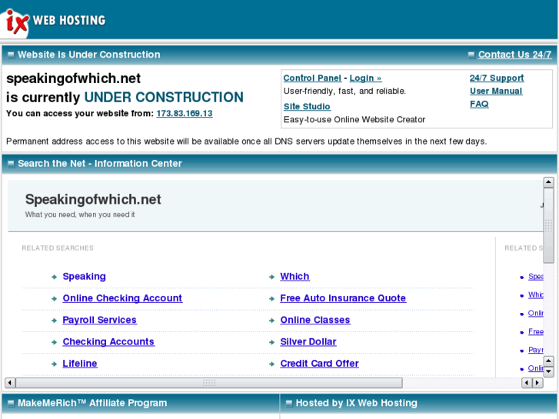Click the inner frame vertical scrollbar thumb
Viewport: 559px width, 419px height.
pos(548,225)
